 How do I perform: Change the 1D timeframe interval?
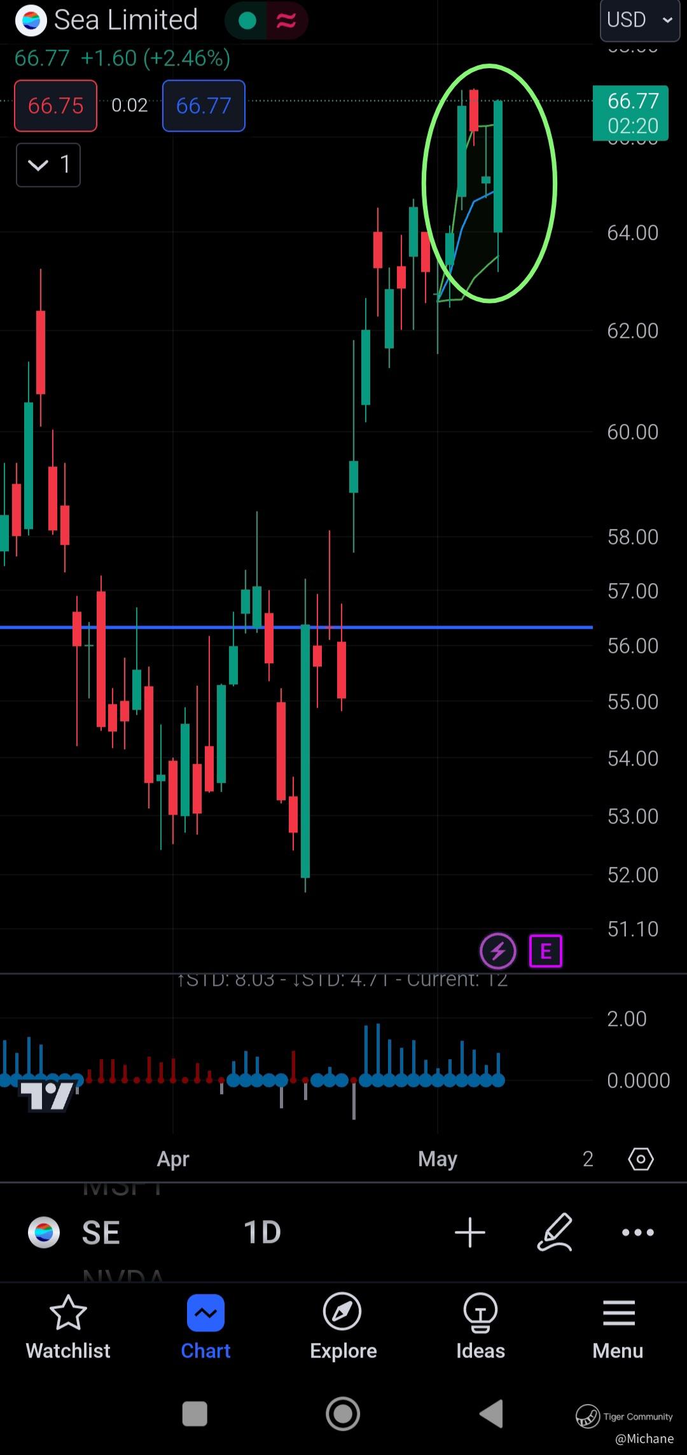pos(262,1233)
